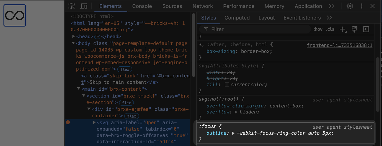Select the DOCTYPE html line
Viewport: 382px width, 146px height.
pyautogui.click(x=92, y=16)
